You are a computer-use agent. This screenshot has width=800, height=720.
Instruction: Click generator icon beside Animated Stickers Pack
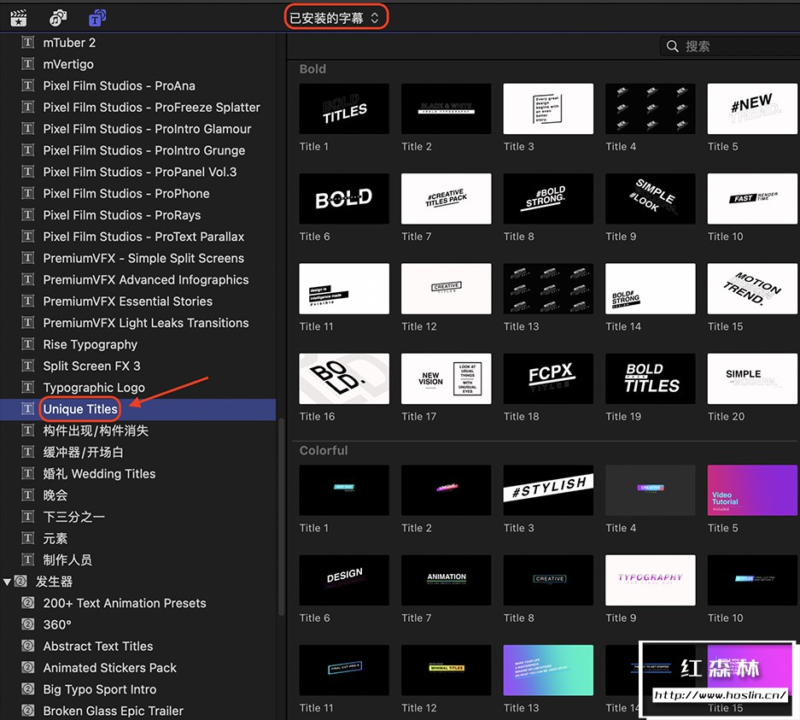pyautogui.click(x=28, y=667)
